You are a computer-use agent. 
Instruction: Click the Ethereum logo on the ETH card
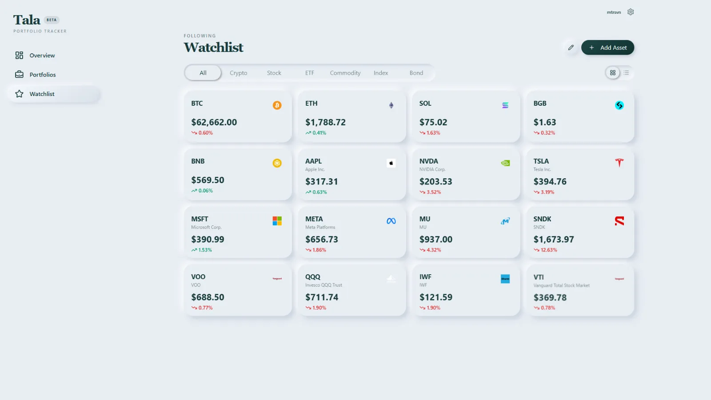[x=391, y=105]
